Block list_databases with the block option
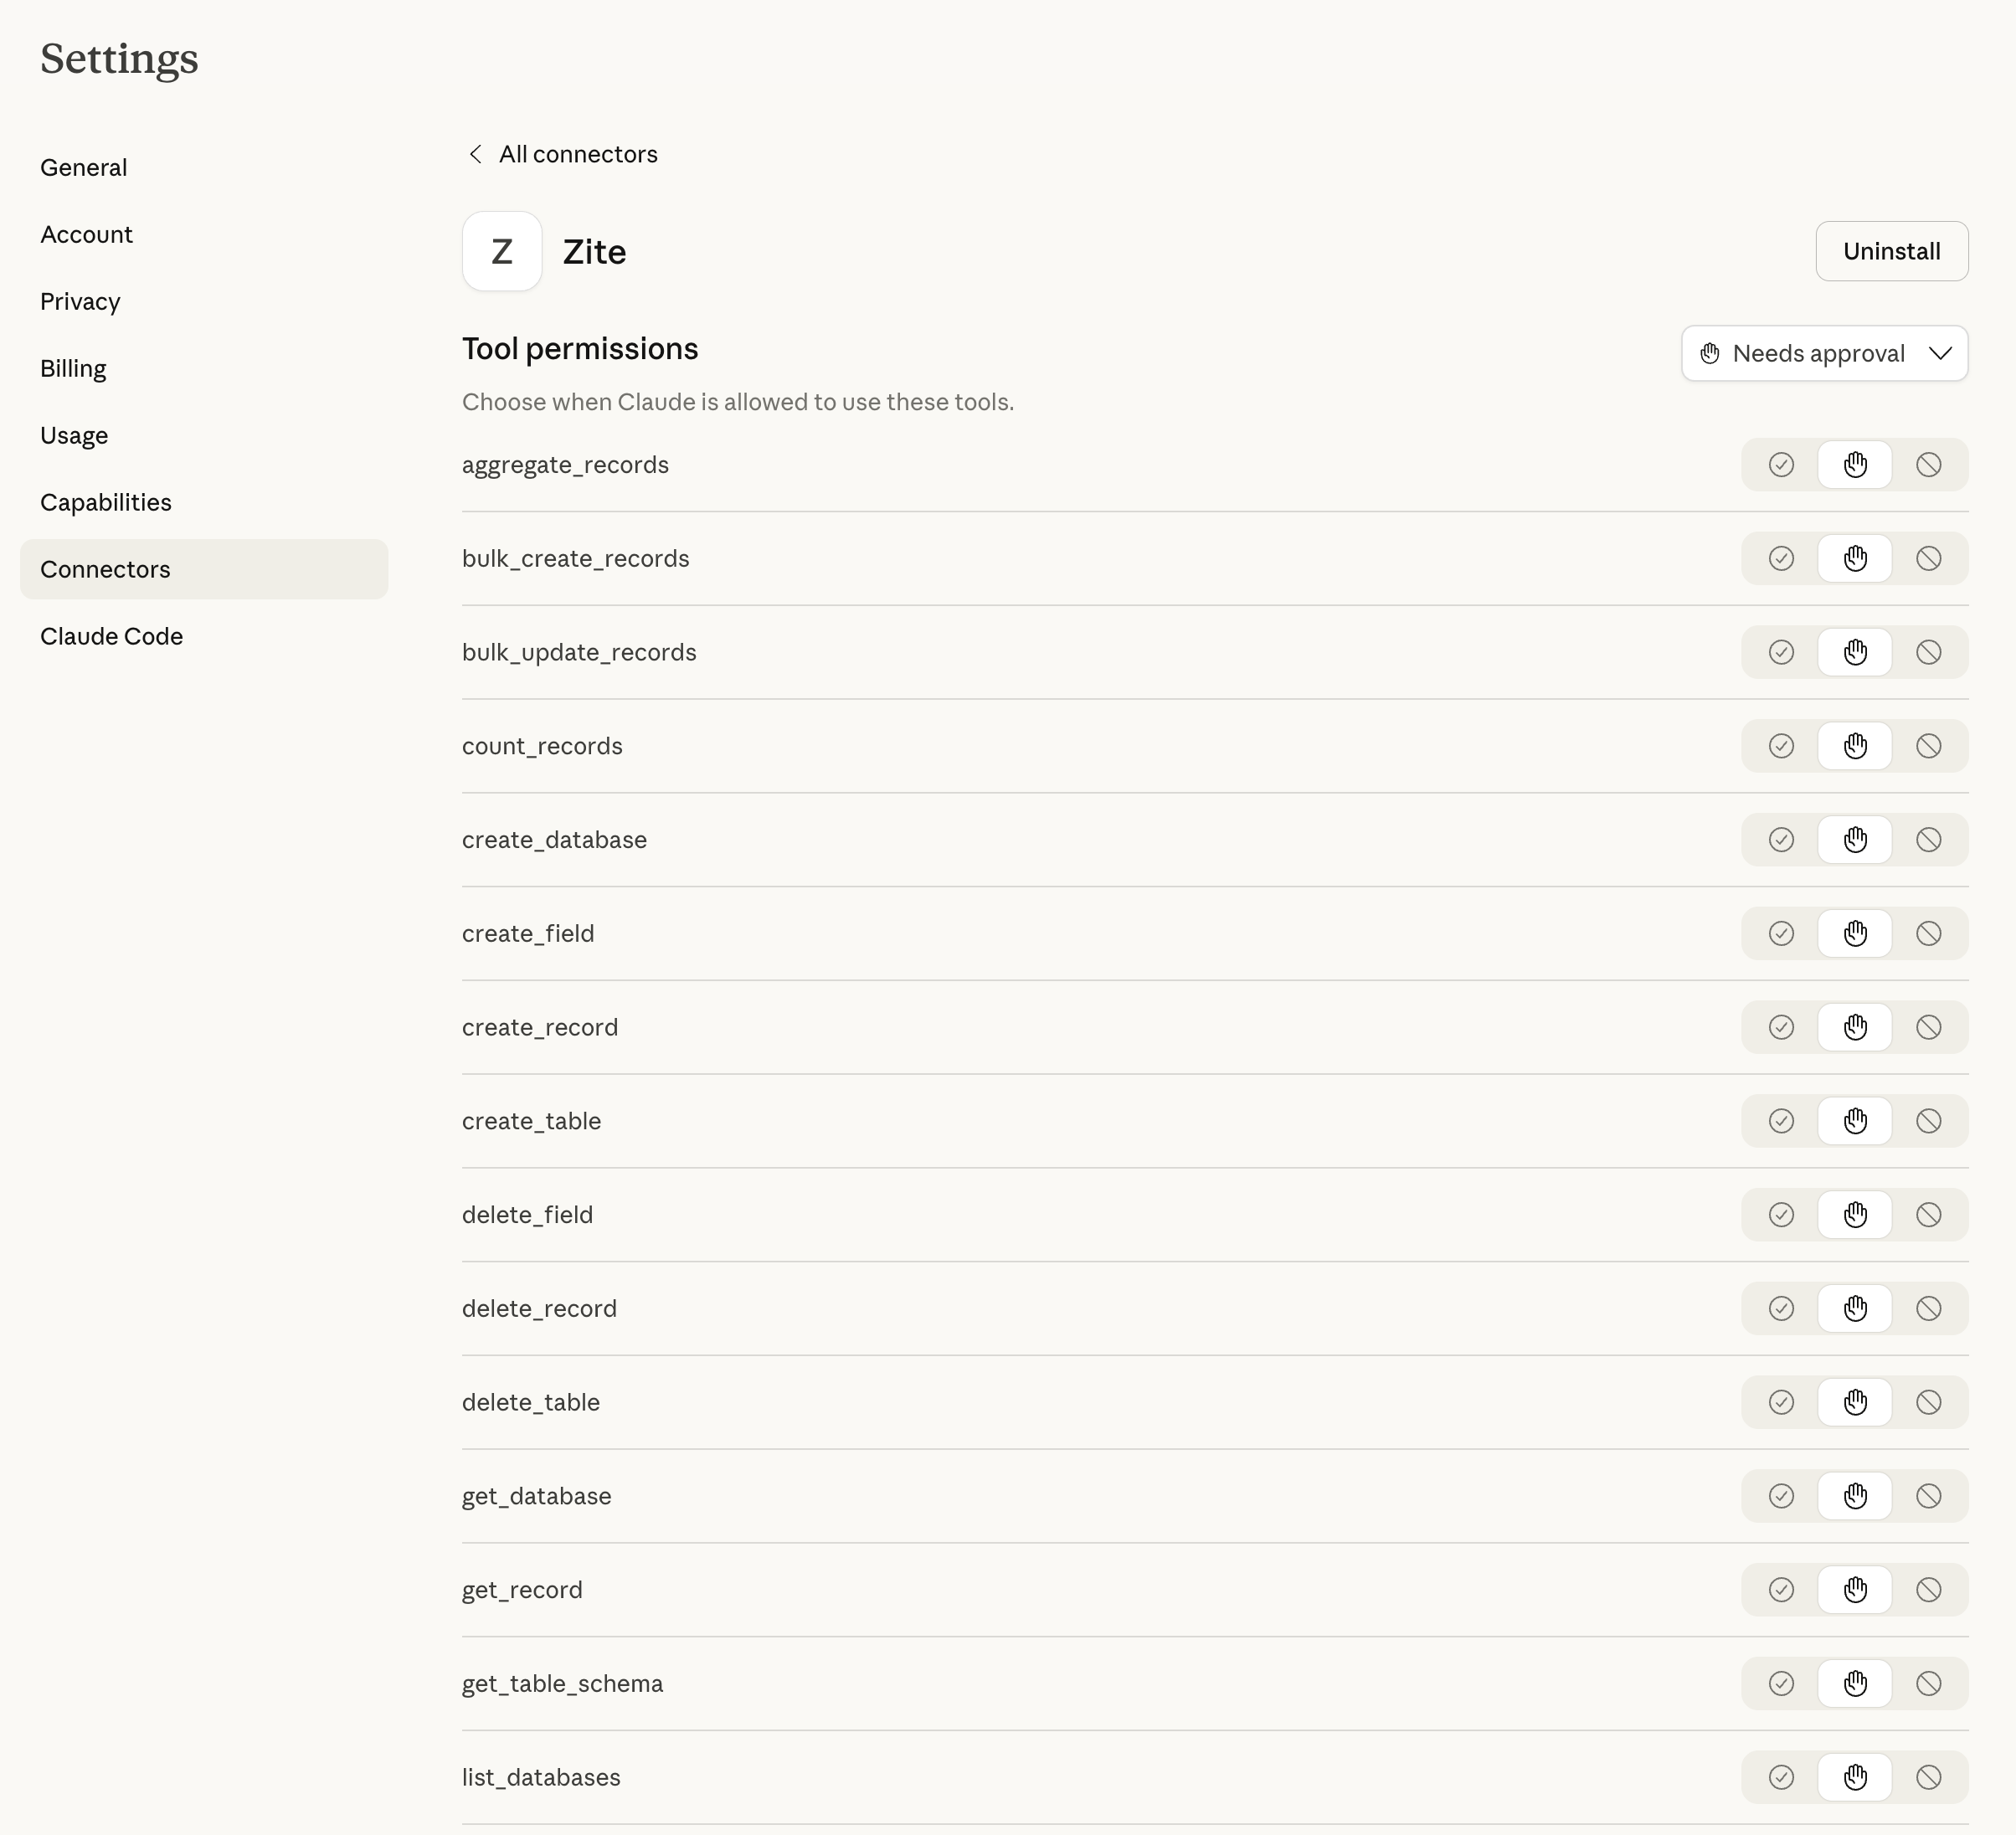The width and height of the screenshot is (2016, 1835). click(x=1928, y=1777)
